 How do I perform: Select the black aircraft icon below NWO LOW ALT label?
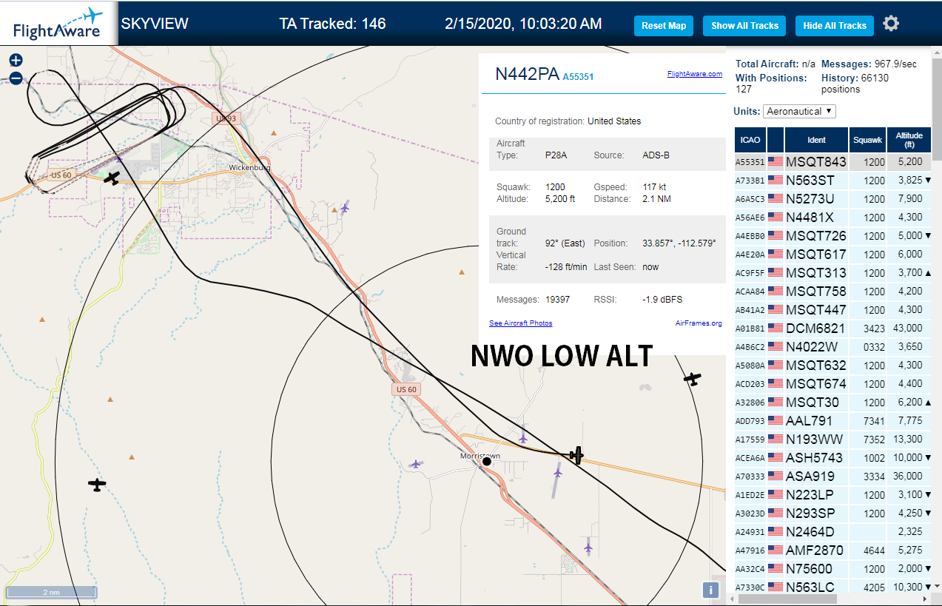692,379
